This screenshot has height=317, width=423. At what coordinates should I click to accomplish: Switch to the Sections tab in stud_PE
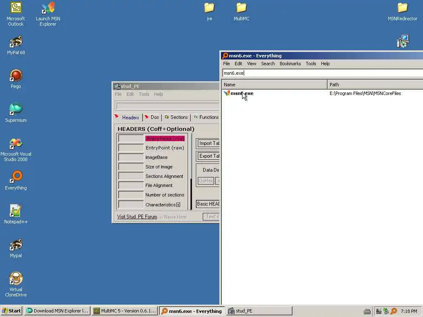point(176,117)
